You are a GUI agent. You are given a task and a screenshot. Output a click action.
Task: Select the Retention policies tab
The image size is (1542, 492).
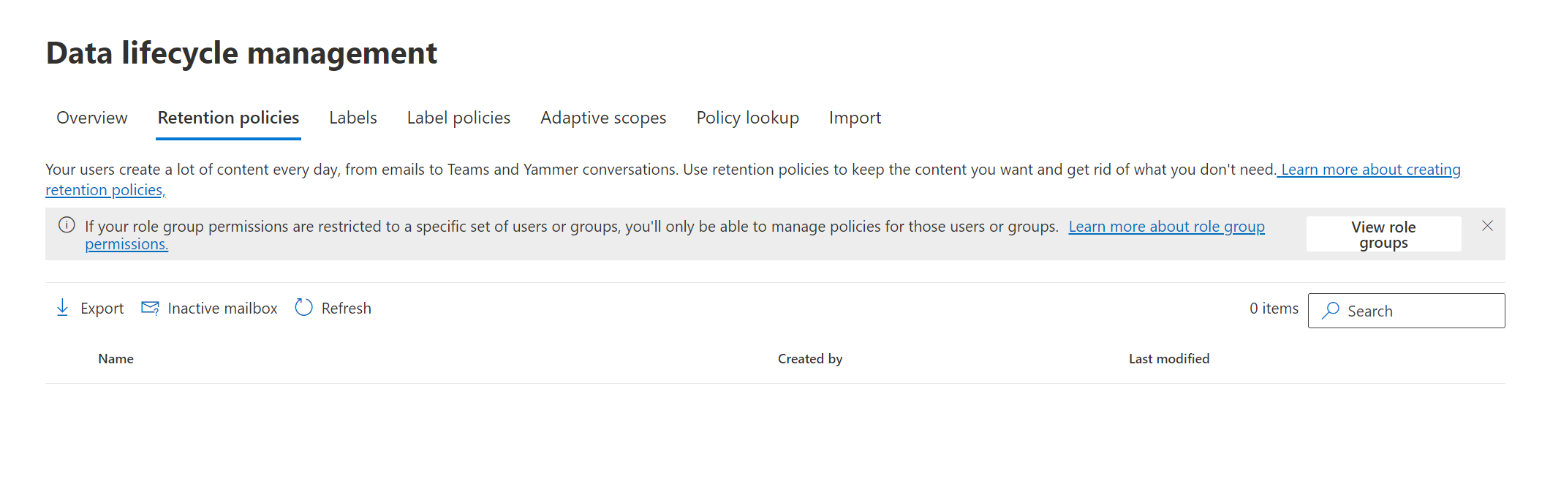coord(228,118)
